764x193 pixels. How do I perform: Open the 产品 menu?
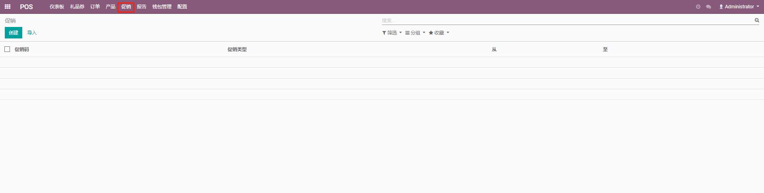(111, 7)
